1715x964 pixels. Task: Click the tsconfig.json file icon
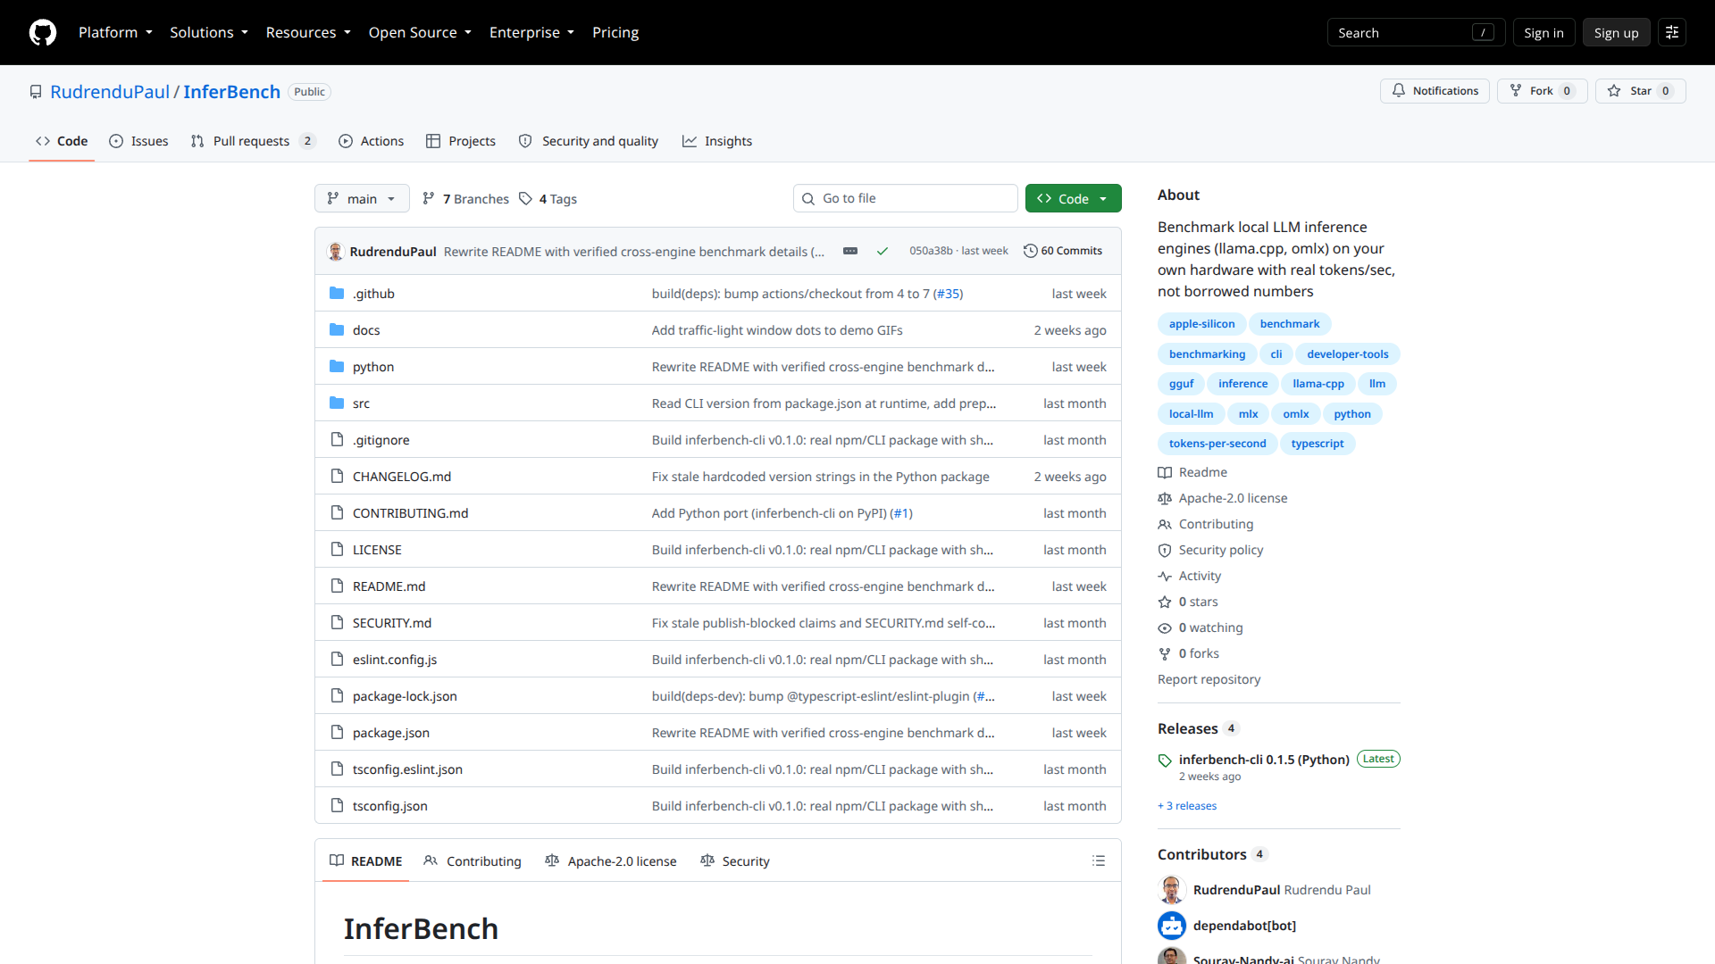(337, 806)
